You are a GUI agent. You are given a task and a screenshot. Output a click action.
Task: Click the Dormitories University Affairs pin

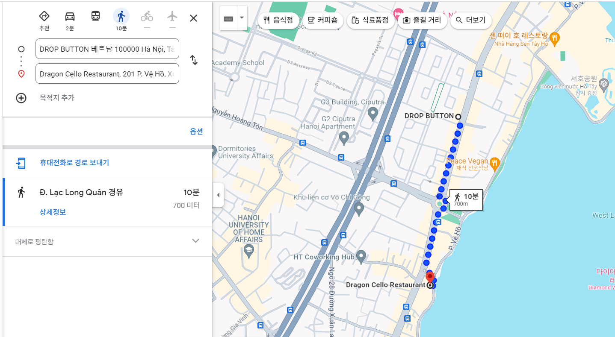[x=214, y=152]
